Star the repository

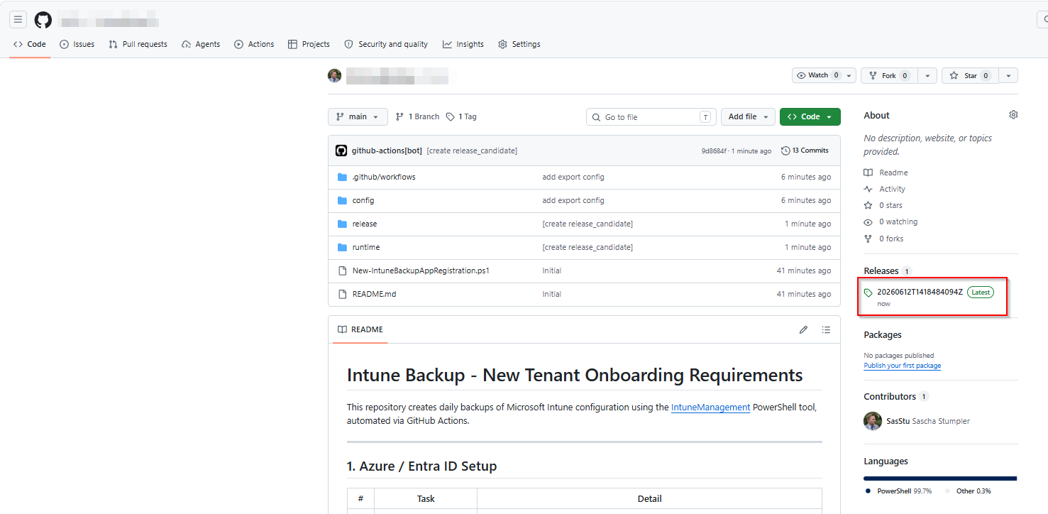[970, 75]
